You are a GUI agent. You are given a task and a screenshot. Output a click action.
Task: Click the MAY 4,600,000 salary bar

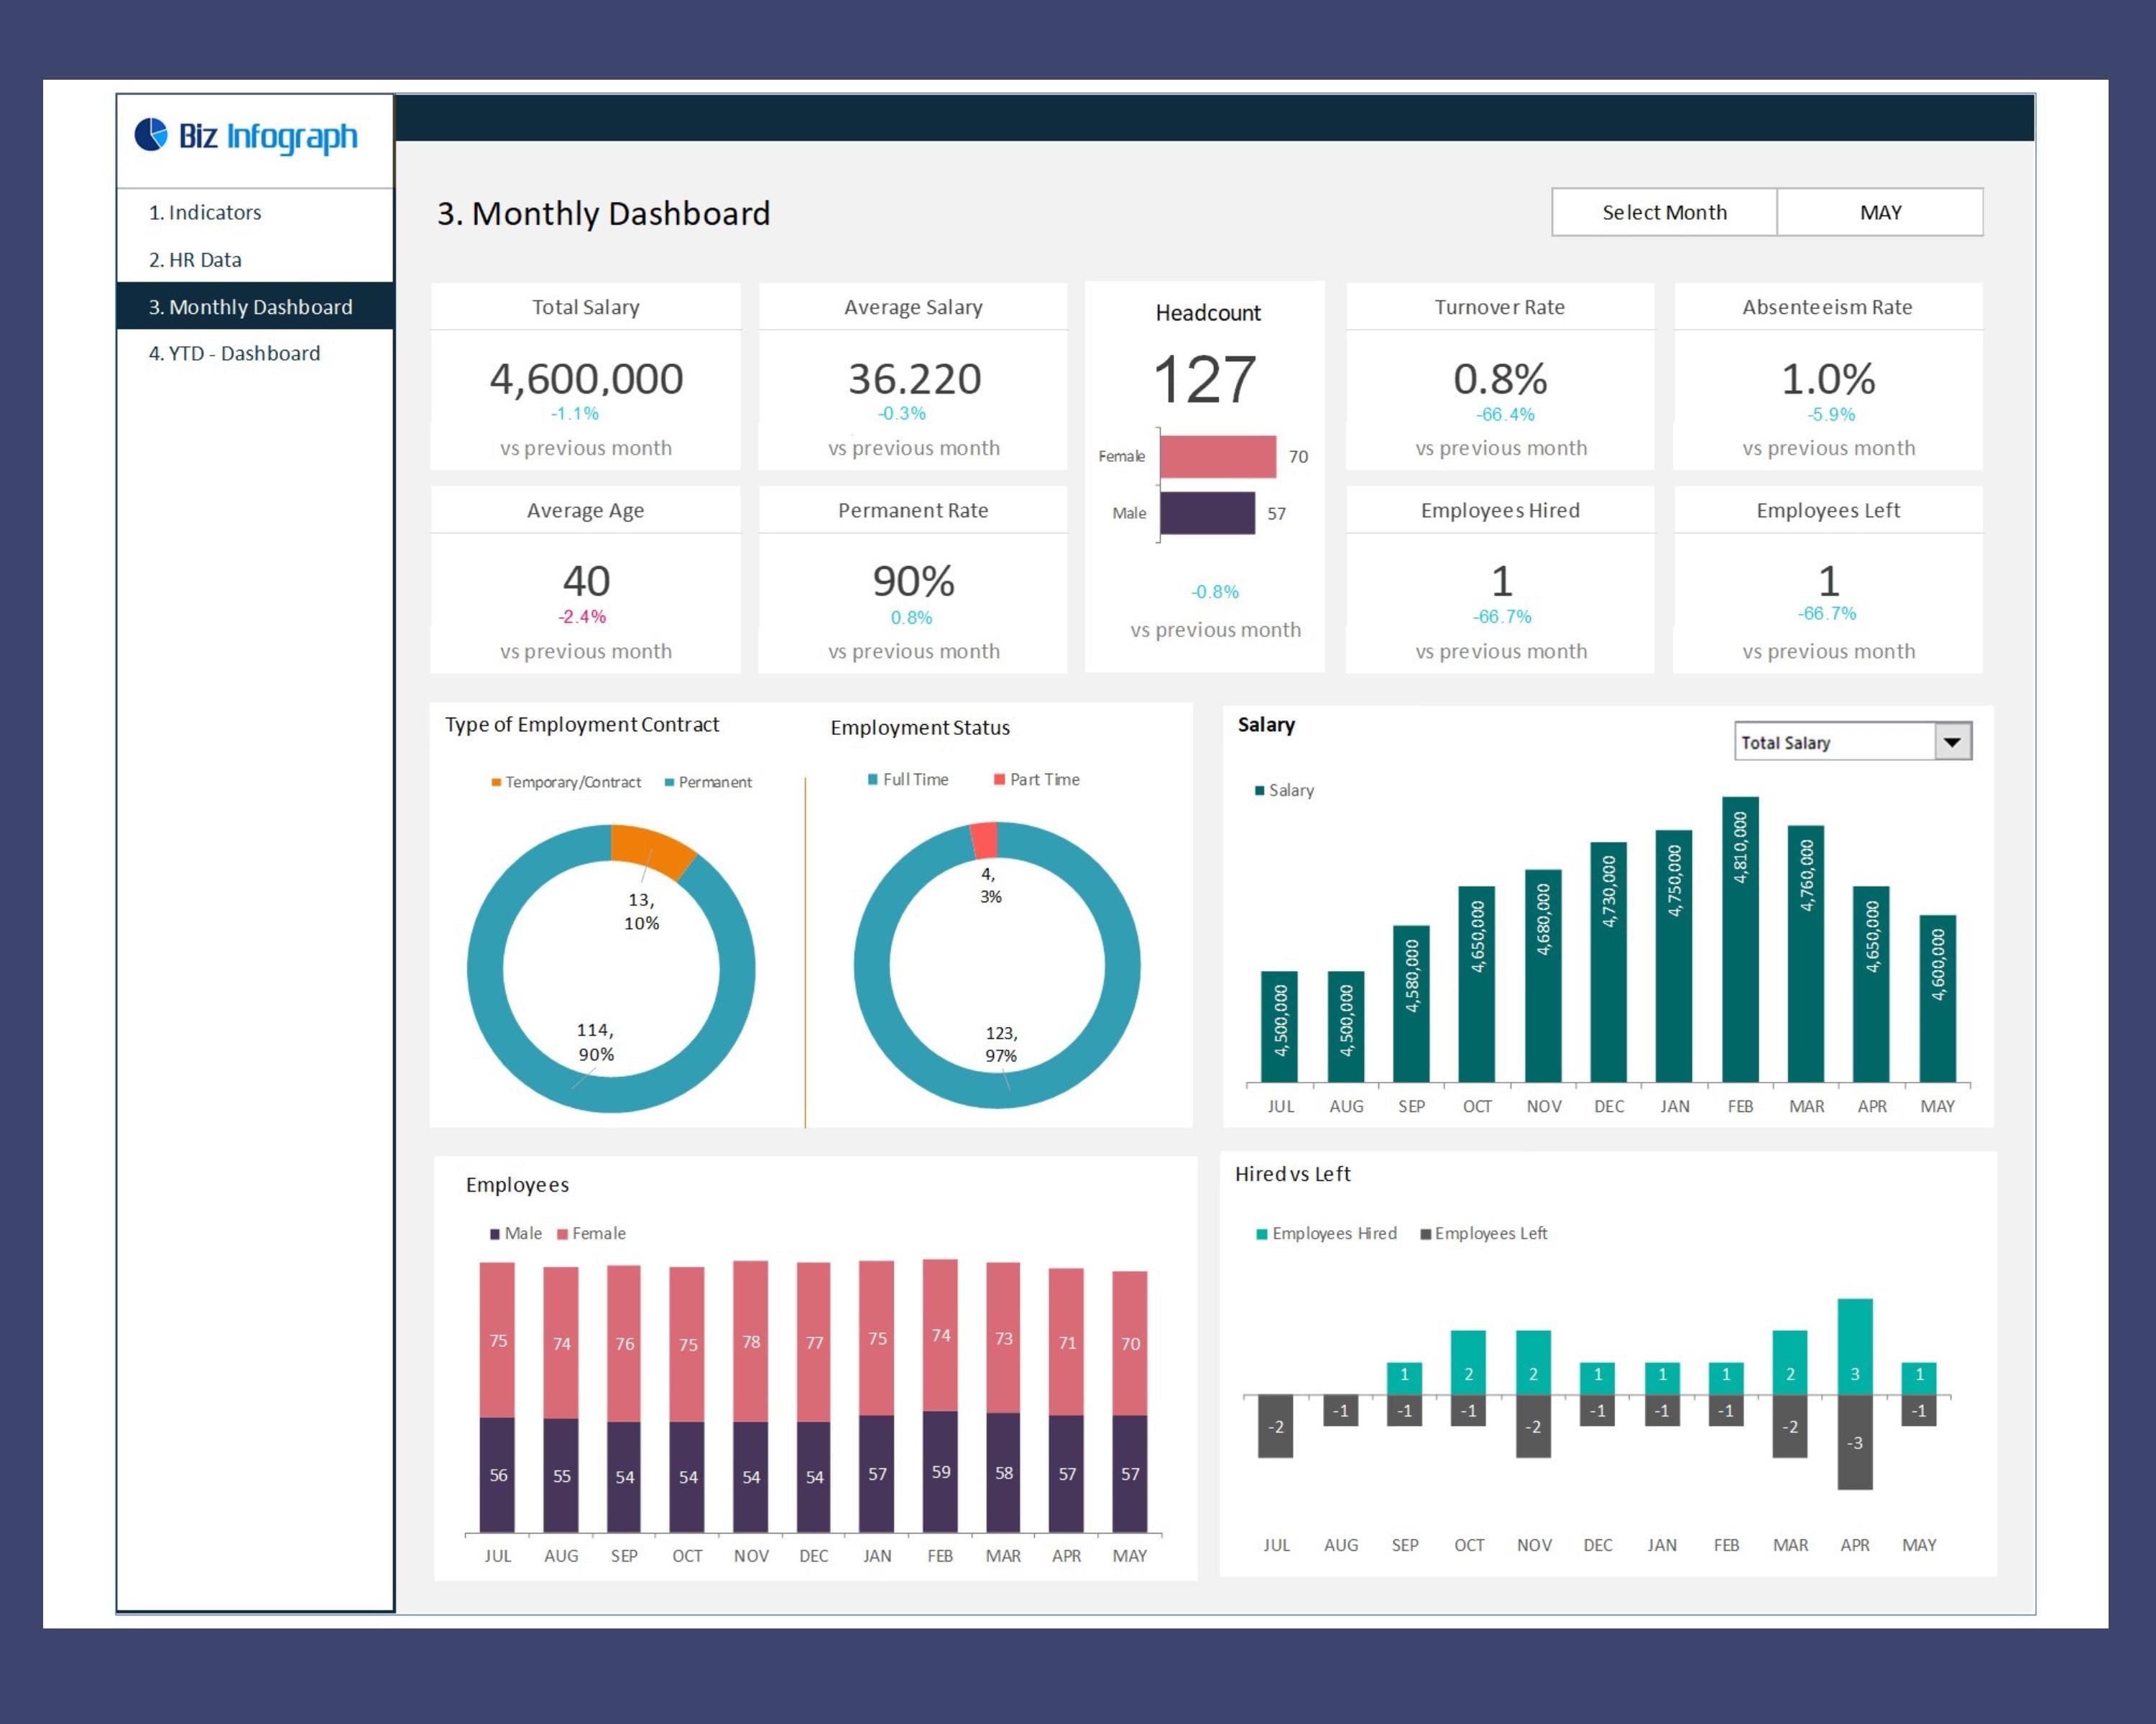[x=1938, y=998]
